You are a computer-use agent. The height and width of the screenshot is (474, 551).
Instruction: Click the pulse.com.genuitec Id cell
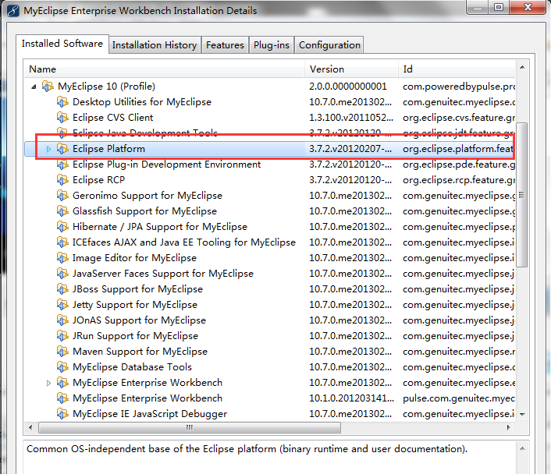coord(459,398)
